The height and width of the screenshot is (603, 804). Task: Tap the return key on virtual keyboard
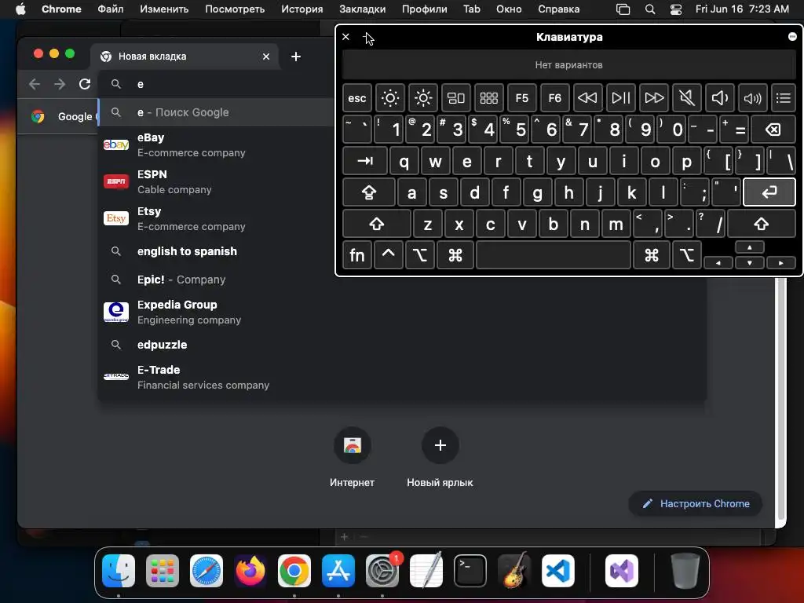coord(769,192)
